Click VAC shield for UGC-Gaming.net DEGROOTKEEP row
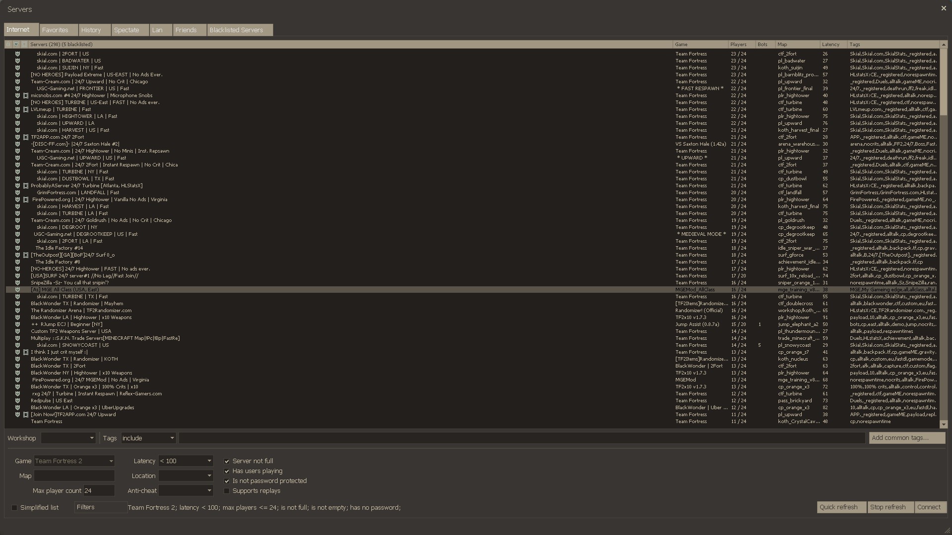The image size is (952, 535). [x=17, y=234]
